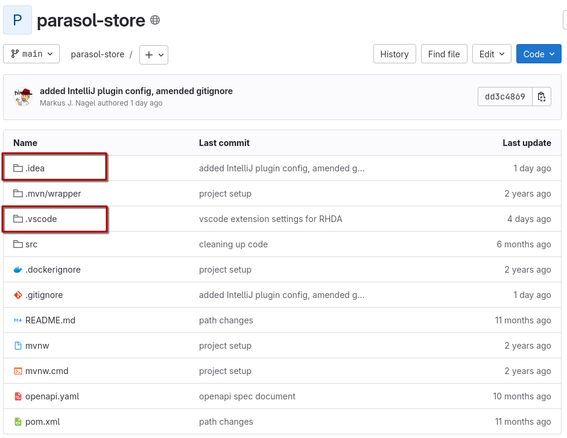Click the git icon beside .gitignore
The width and height of the screenshot is (567, 438).
[x=17, y=295]
